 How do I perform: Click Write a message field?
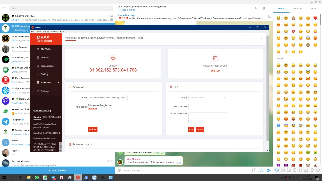(x=187, y=170)
